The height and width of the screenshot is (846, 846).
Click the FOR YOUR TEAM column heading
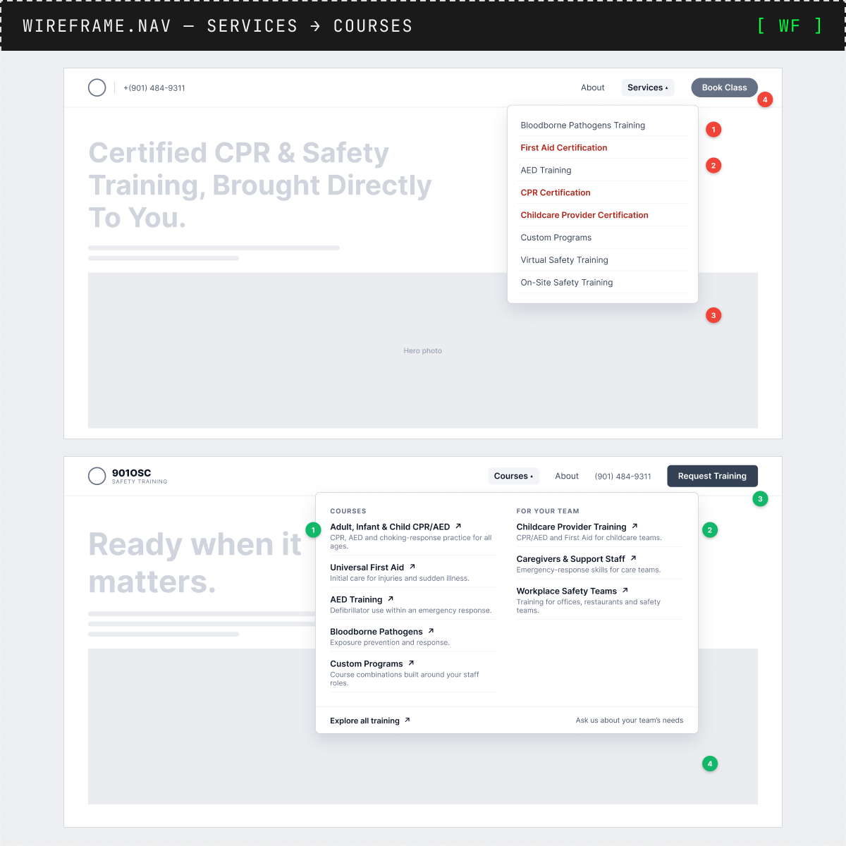pyautogui.click(x=548, y=511)
